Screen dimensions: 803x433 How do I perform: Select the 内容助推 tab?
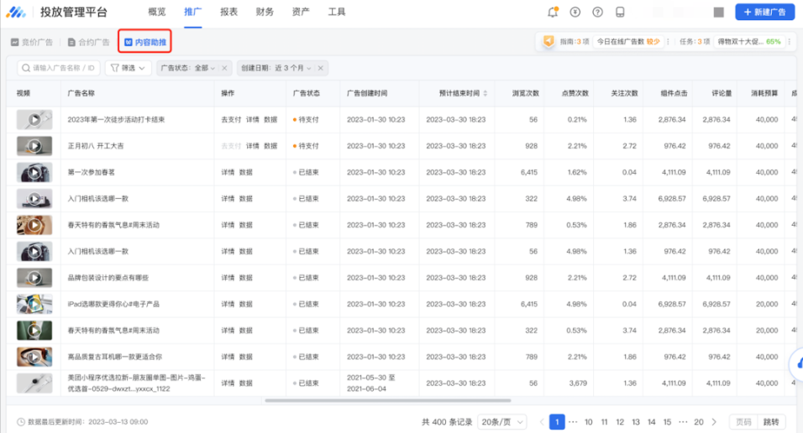pos(147,42)
